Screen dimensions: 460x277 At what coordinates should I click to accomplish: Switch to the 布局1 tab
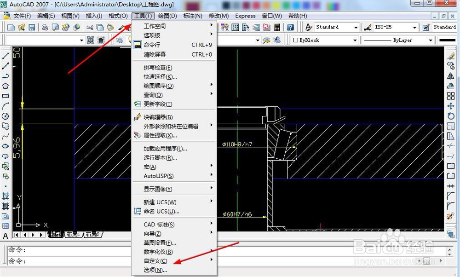click(73, 234)
